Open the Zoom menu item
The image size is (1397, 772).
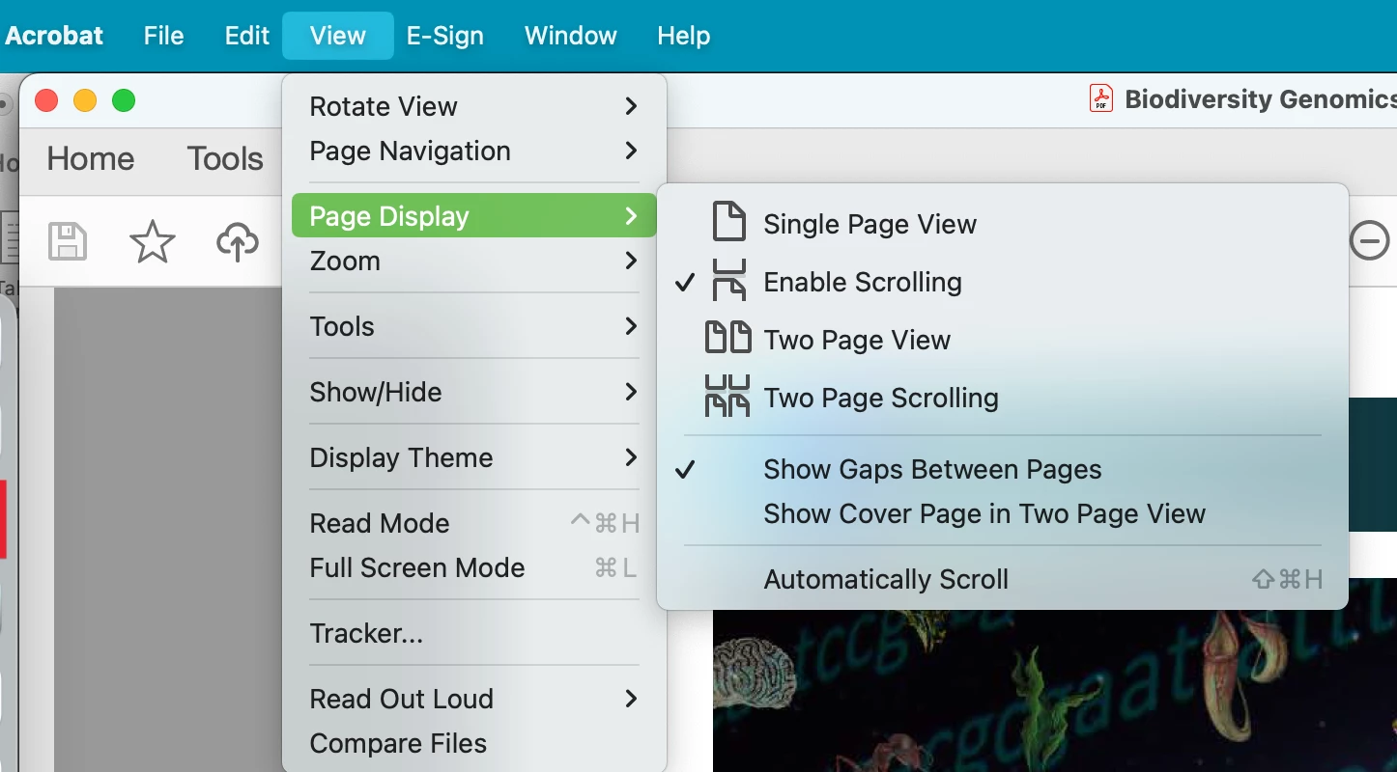click(473, 261)
